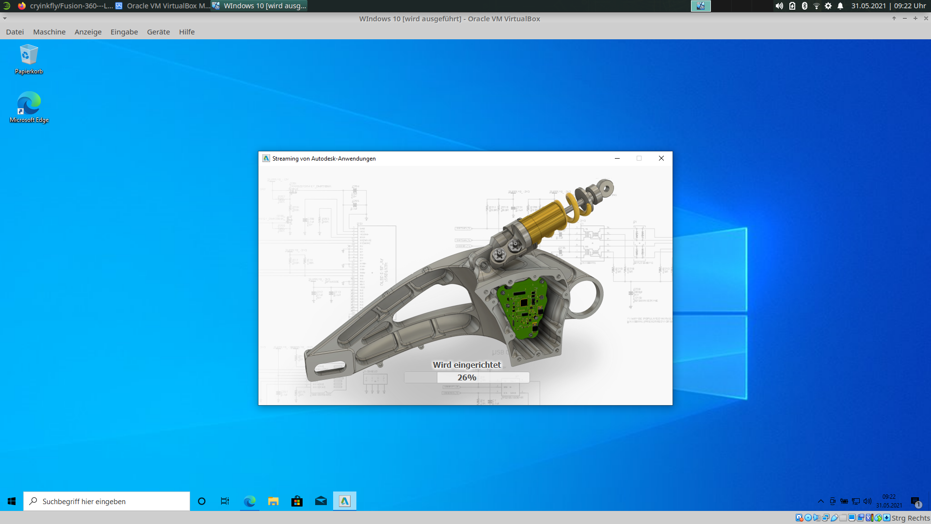
Task: Click the Windows taskbar search field
Action: 107,501
